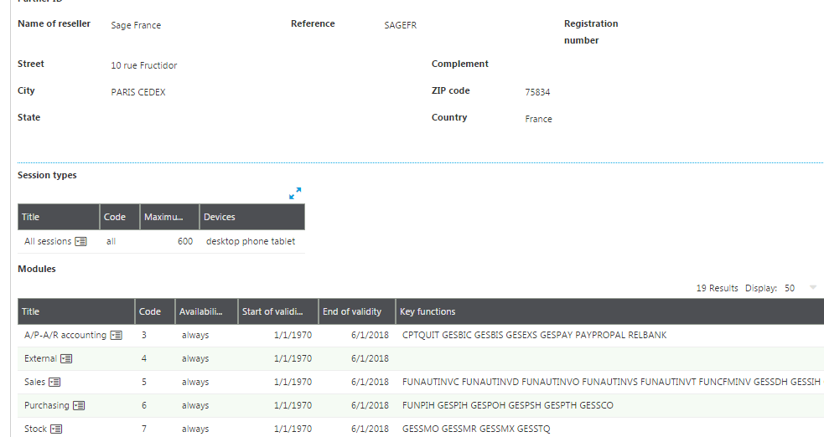This screenshot has width=824, height=437.
Task: Open row menu icon for Purchasing module
Action: point(79,405)
